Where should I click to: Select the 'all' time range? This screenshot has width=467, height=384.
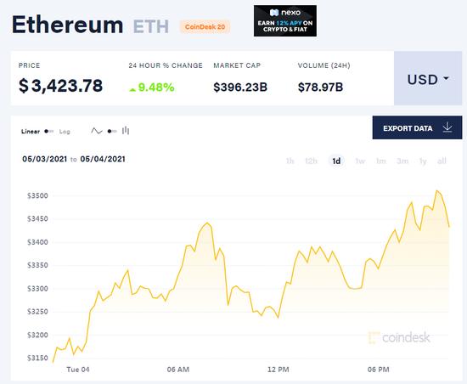click(442, 161)
